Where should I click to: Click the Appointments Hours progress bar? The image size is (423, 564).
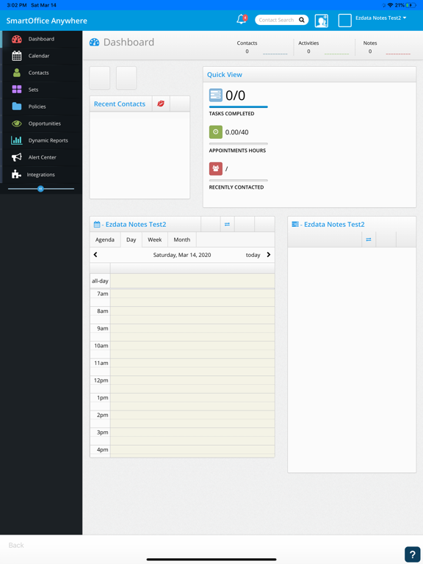[x=239, y=143]
